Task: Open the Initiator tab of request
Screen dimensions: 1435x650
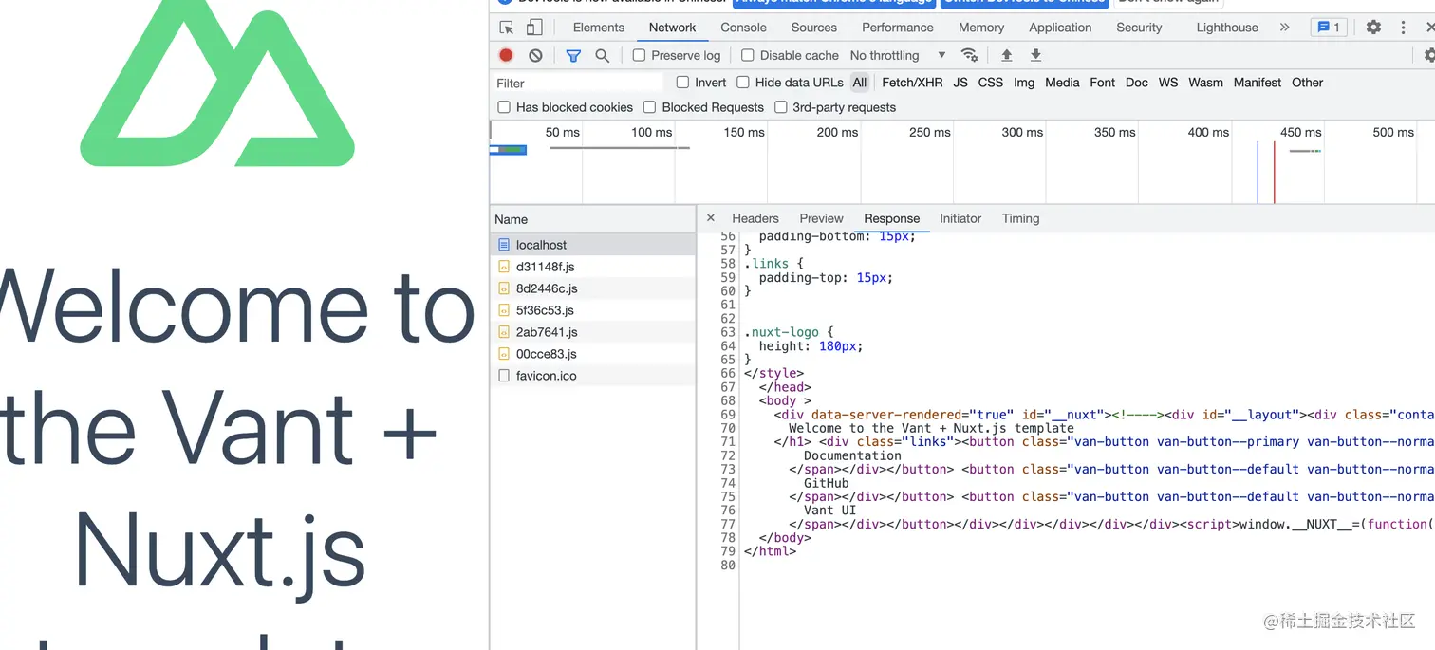Action: [x=960, y=218]
